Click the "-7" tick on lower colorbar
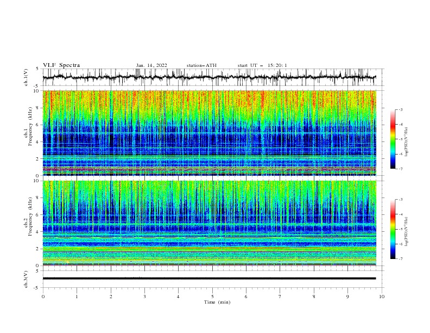Image resolution: width=430 pixels, height=333 pixels. pos(400,258)
